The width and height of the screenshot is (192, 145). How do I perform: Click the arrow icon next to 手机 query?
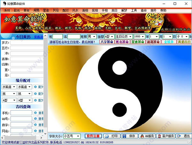pyautogui.click(x=36, y=113)
